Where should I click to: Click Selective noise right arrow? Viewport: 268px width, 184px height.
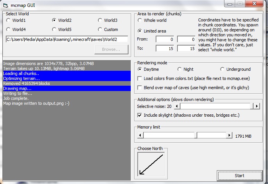tap(257, 106)
